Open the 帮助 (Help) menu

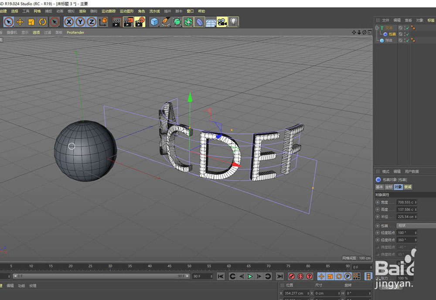[x=201, y=11]
